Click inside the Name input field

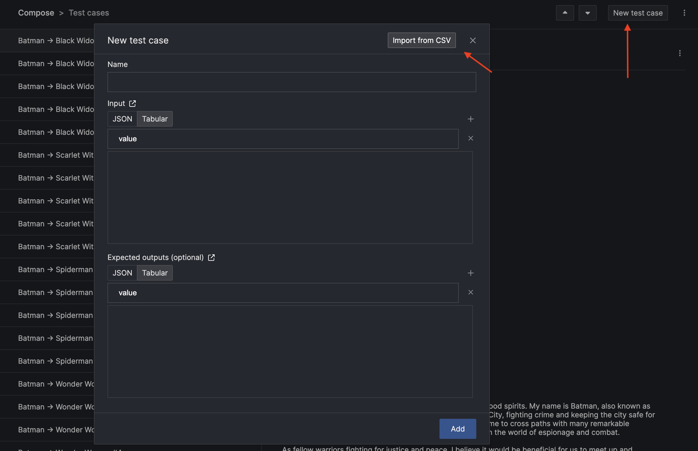click(292, 82)
